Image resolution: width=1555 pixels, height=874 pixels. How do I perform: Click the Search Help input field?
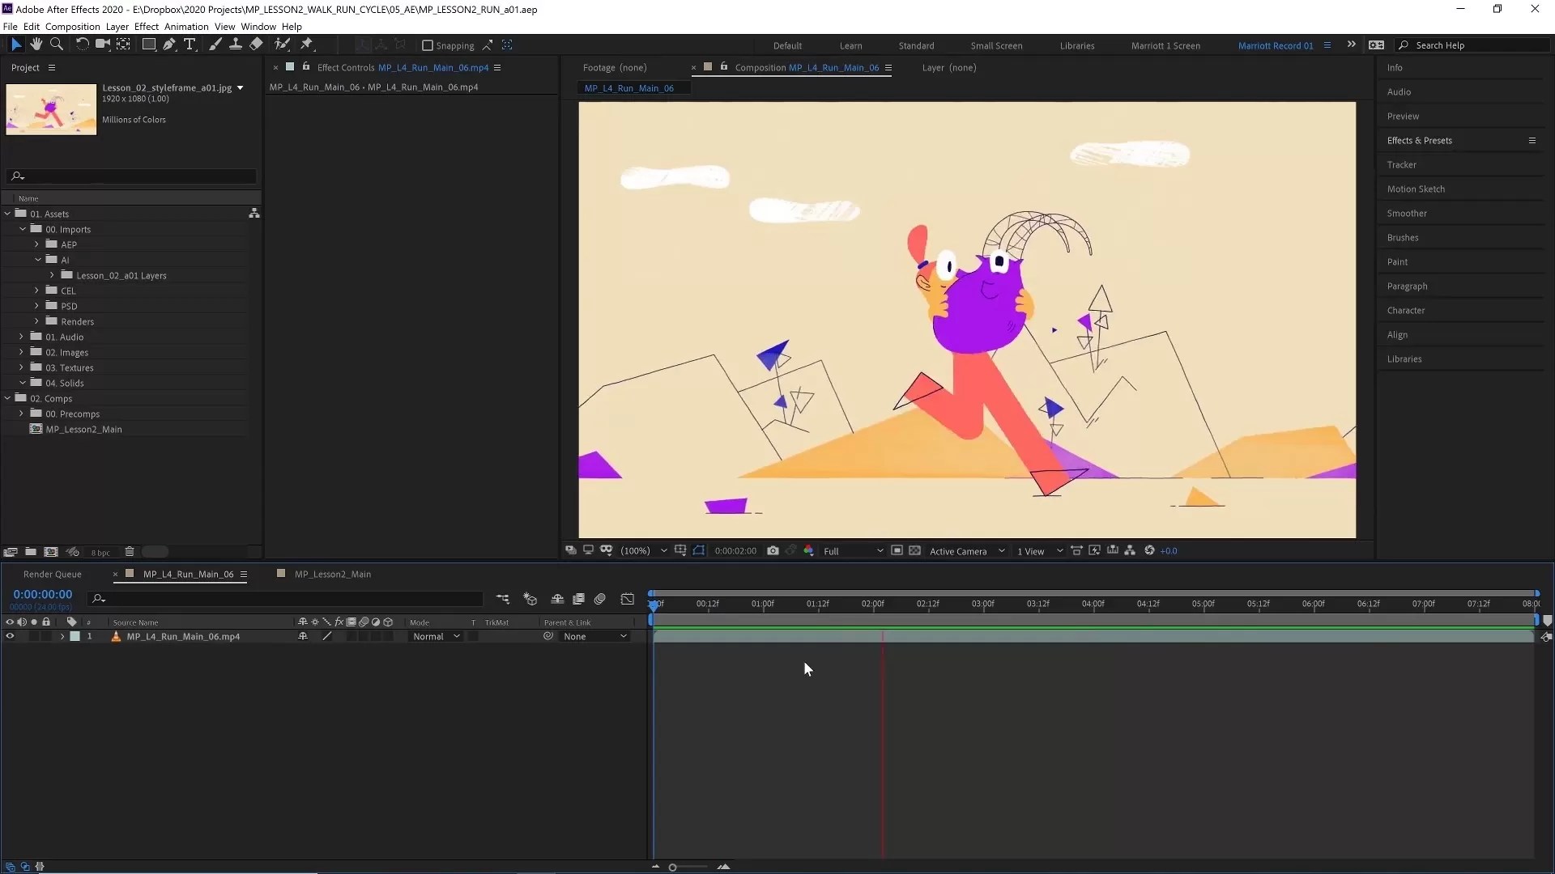point(1474,45)
